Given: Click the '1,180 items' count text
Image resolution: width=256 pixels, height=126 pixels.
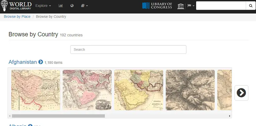Looking at the screenshot, I should 53,63.
